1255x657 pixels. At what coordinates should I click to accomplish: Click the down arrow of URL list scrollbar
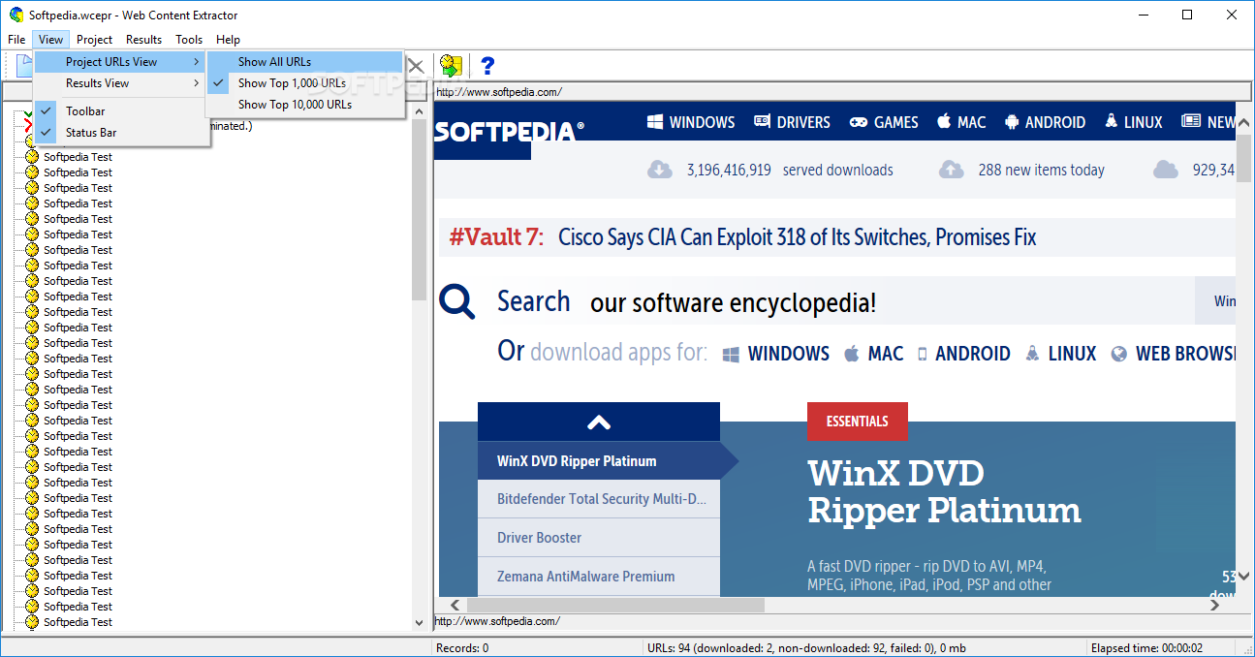click(420, 622)
